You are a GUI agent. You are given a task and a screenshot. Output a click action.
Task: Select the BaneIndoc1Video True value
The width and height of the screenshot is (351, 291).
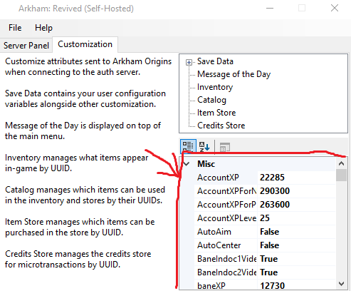[x=296, y=259]
